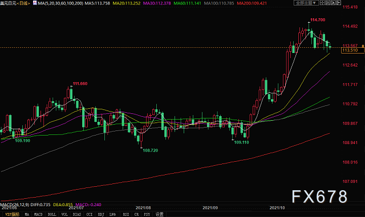
Task: Select the RSI indicator tab
Action: [125, 214]
